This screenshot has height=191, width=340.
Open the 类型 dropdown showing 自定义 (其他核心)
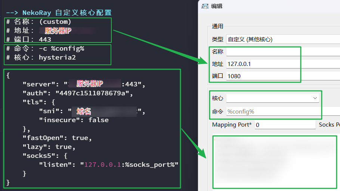[x=282, y=39]
